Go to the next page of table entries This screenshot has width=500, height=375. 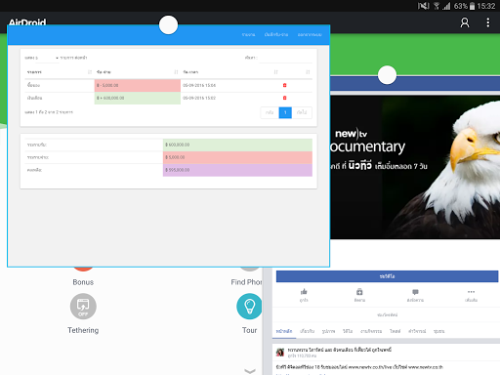tap(302, 112)
